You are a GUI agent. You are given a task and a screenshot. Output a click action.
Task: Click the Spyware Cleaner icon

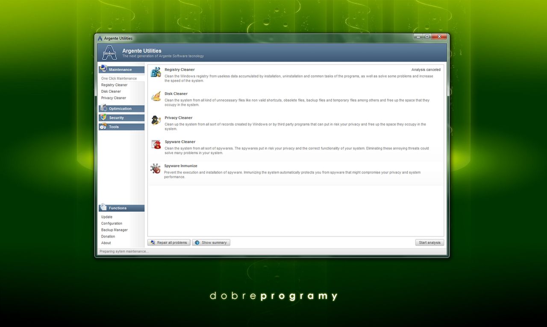pos(156,144)
